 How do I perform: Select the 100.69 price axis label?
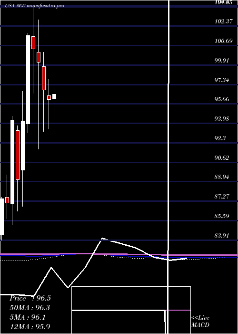(x=224, y=41)
